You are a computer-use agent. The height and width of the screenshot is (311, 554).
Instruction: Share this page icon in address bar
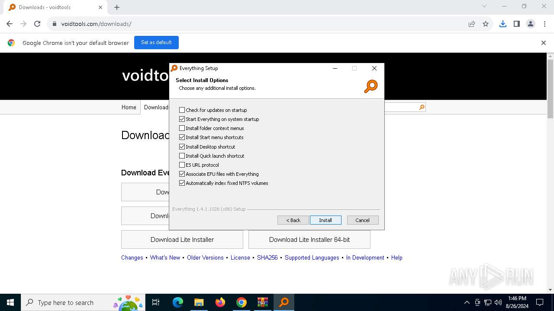472,24
